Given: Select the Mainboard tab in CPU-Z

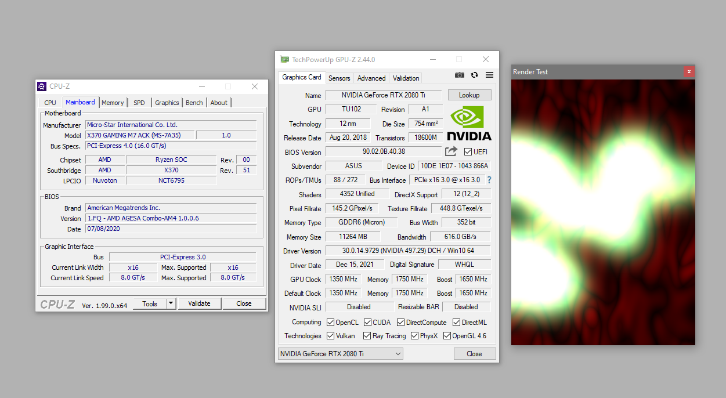Looking at the screenshot, I should tap(80, 102).
